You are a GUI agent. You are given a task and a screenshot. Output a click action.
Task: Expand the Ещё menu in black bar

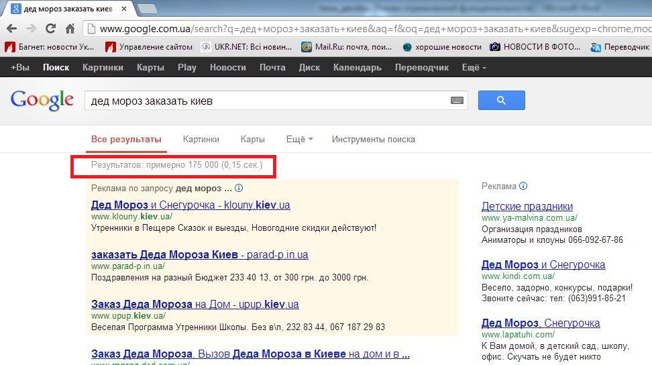pyautogui.click(x=474, y=67)
